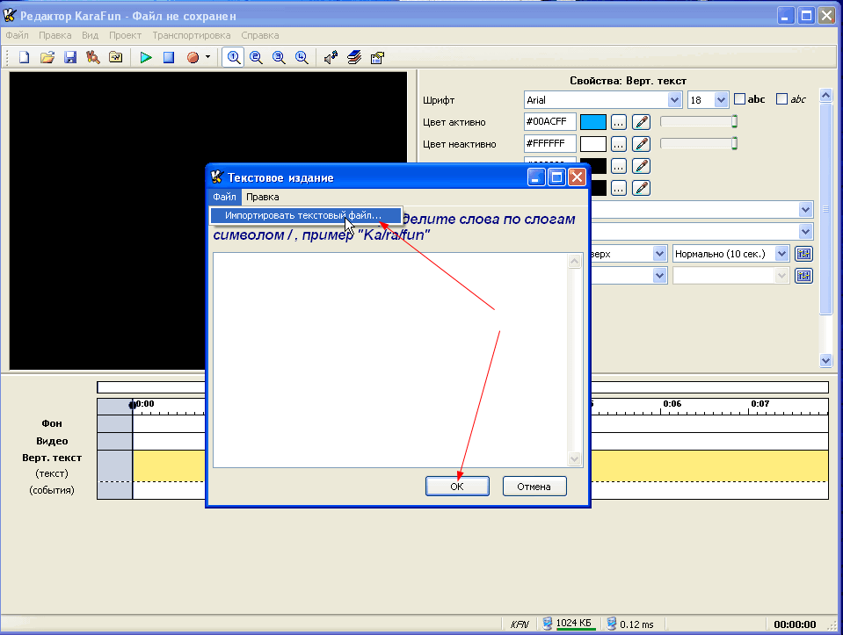Viewport: 843px width, 635px height.
Task: Expand the font size 18 dropdown
Action: tap(722, 100)
